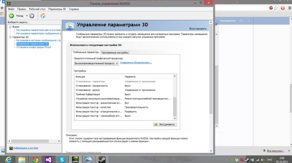This screenshot has width=292, height=163.
Task: Click settings list scroll-down arrow
Action: [175, 118]
